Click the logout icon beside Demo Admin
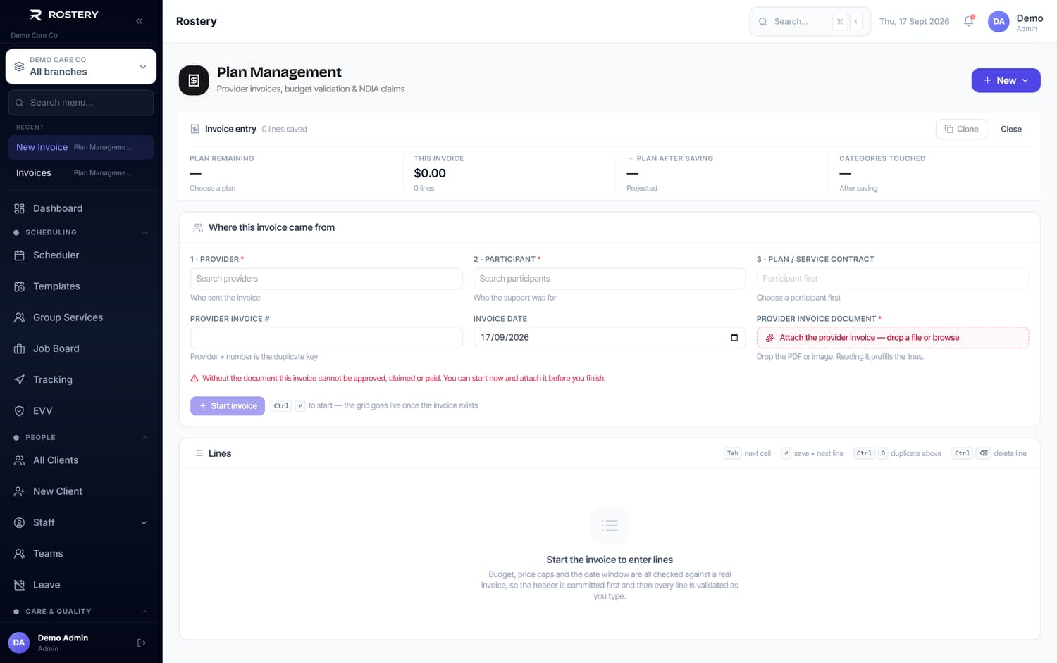The image size is (1057, 663). 142,643
